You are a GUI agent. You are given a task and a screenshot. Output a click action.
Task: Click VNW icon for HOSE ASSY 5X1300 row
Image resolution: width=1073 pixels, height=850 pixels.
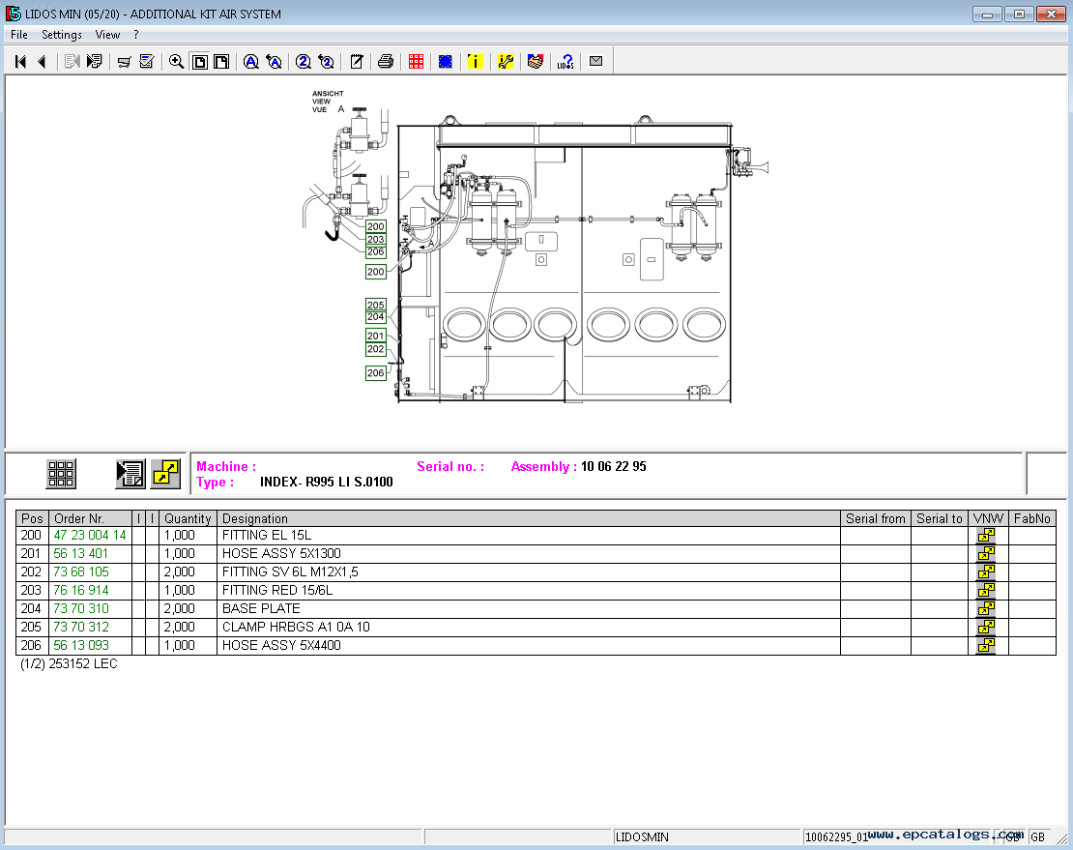(986, 554)
